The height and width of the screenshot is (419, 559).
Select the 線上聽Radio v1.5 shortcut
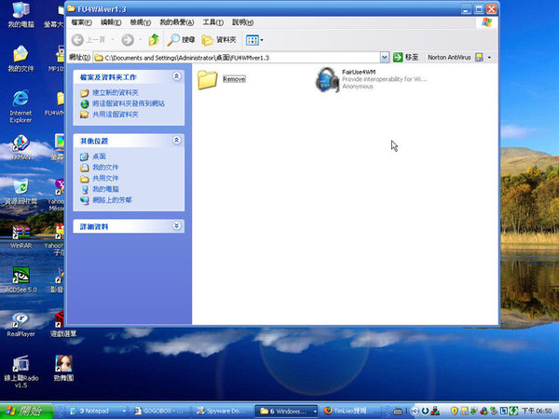[x=20, y=372]
